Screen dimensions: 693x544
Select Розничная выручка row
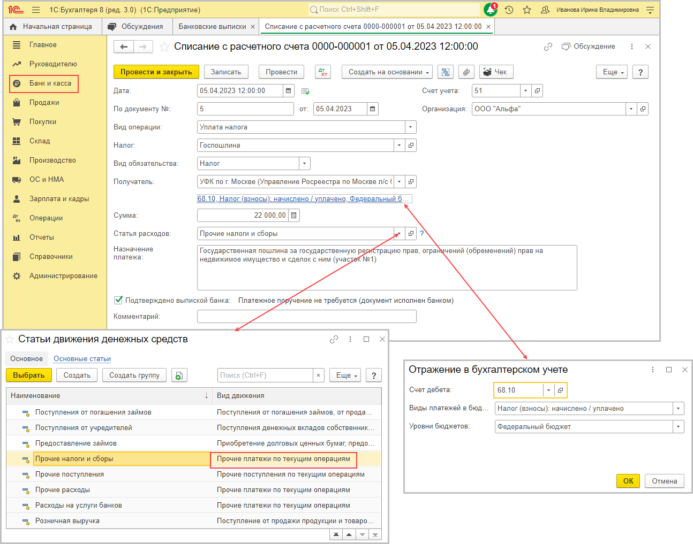[x=194, y=521]
